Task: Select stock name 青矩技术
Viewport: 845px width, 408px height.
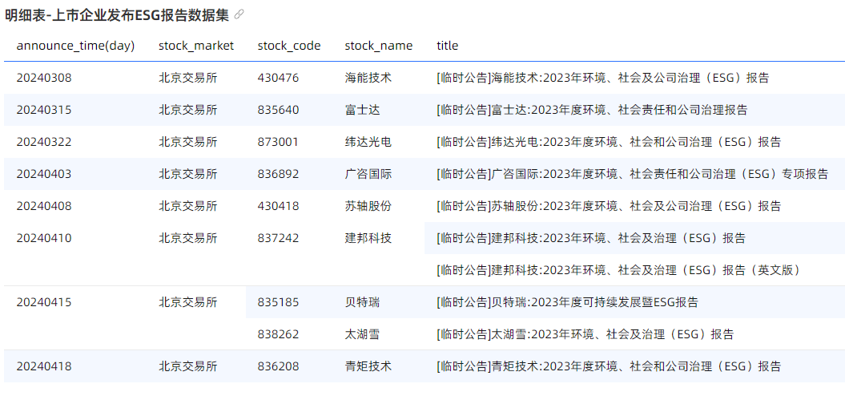Action: point(368,366)
